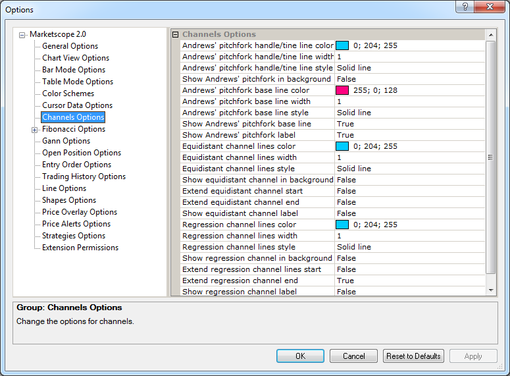Select 'Equidistant channel lines color' property label
Viewport: 510px width, 376px height.
[x=239, y=146]
